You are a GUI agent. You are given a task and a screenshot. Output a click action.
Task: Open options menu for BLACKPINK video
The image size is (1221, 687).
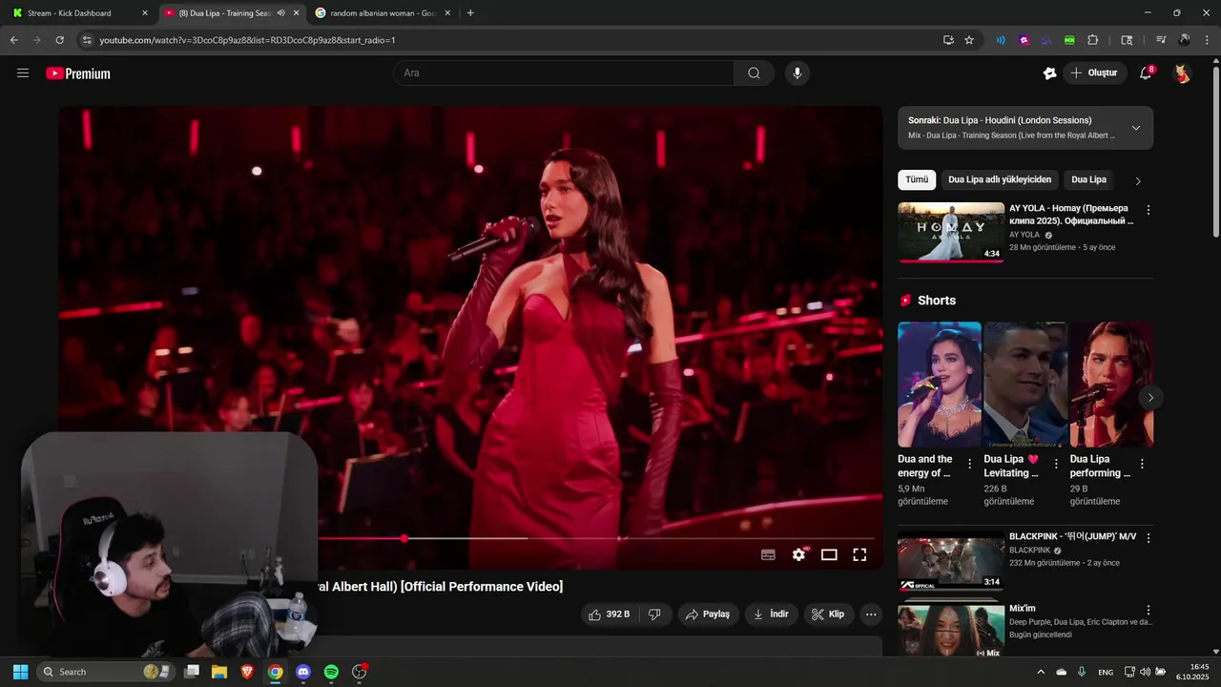tap(1148, 538)
